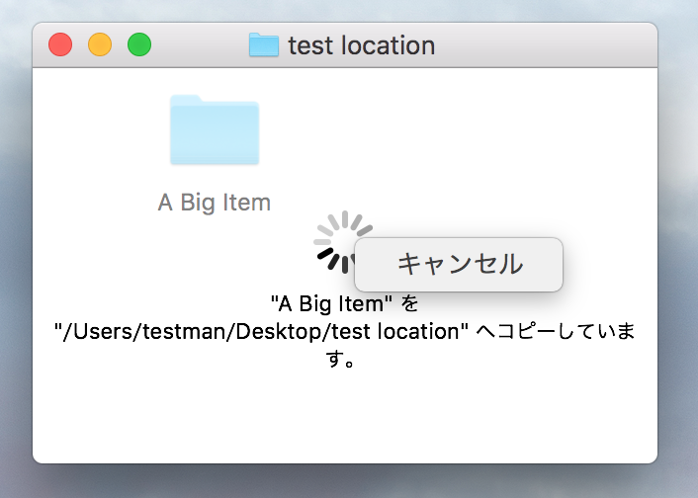Click the へコピーしていま text in the message
This screenshot has height=498, width=698.
pyautogui.click(x=556, y=332)
